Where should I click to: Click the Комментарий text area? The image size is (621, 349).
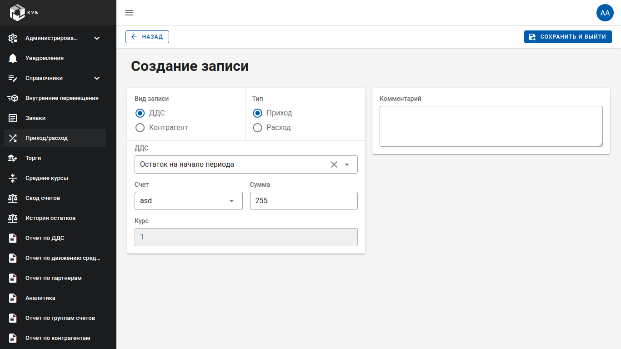tap(491, 126)
